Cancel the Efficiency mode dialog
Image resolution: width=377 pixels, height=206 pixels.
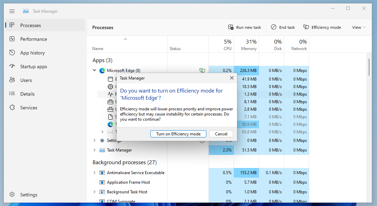pyautogui.click(x=221, y=134)
